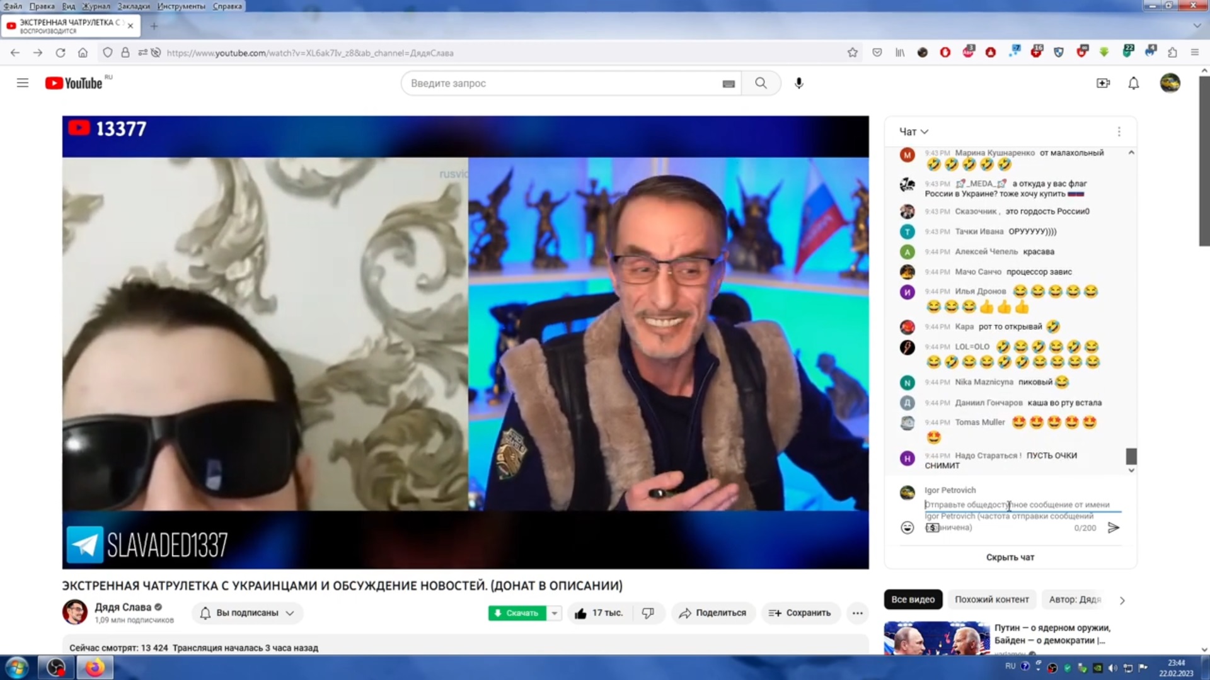Open the Create video camera icon
This screenshot has height=680, width=1210.
(1103, 83)
